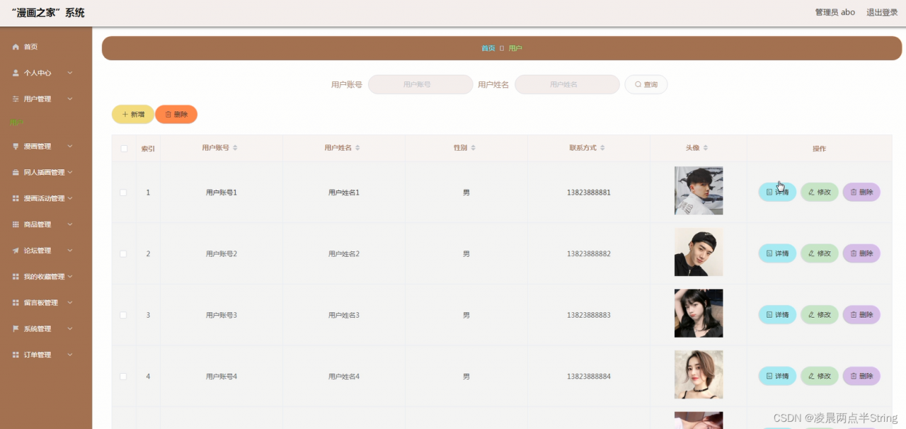Screen dimensions: 906x429
Task: Open the 留言板管理 sidebar menu
Action: click(46, 303)
